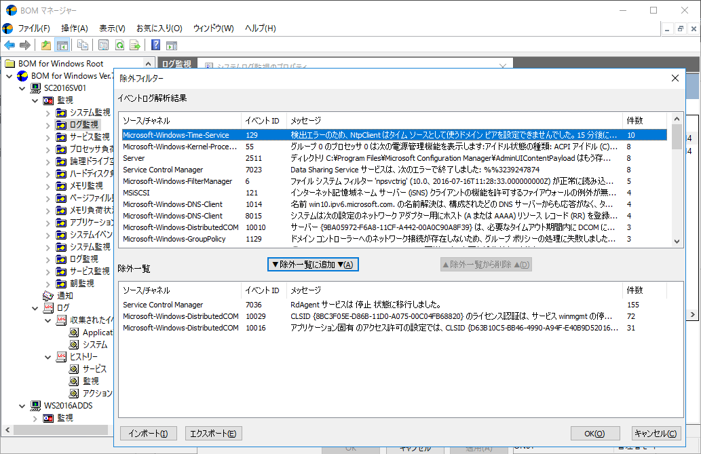Image resolution: width=701 pixels, height=454 pixels.
Task: Click the icon beside サービス history node
Action: (74, 369)
